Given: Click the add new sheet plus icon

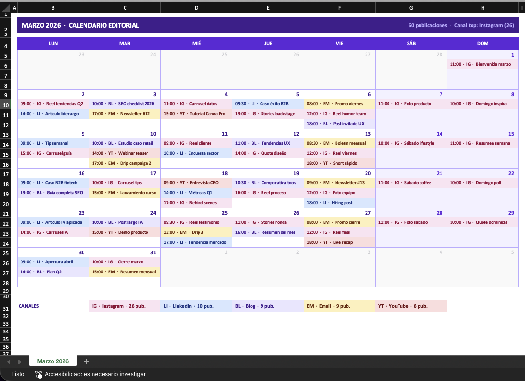Looking at the screenshot, I should click(86, 361).
